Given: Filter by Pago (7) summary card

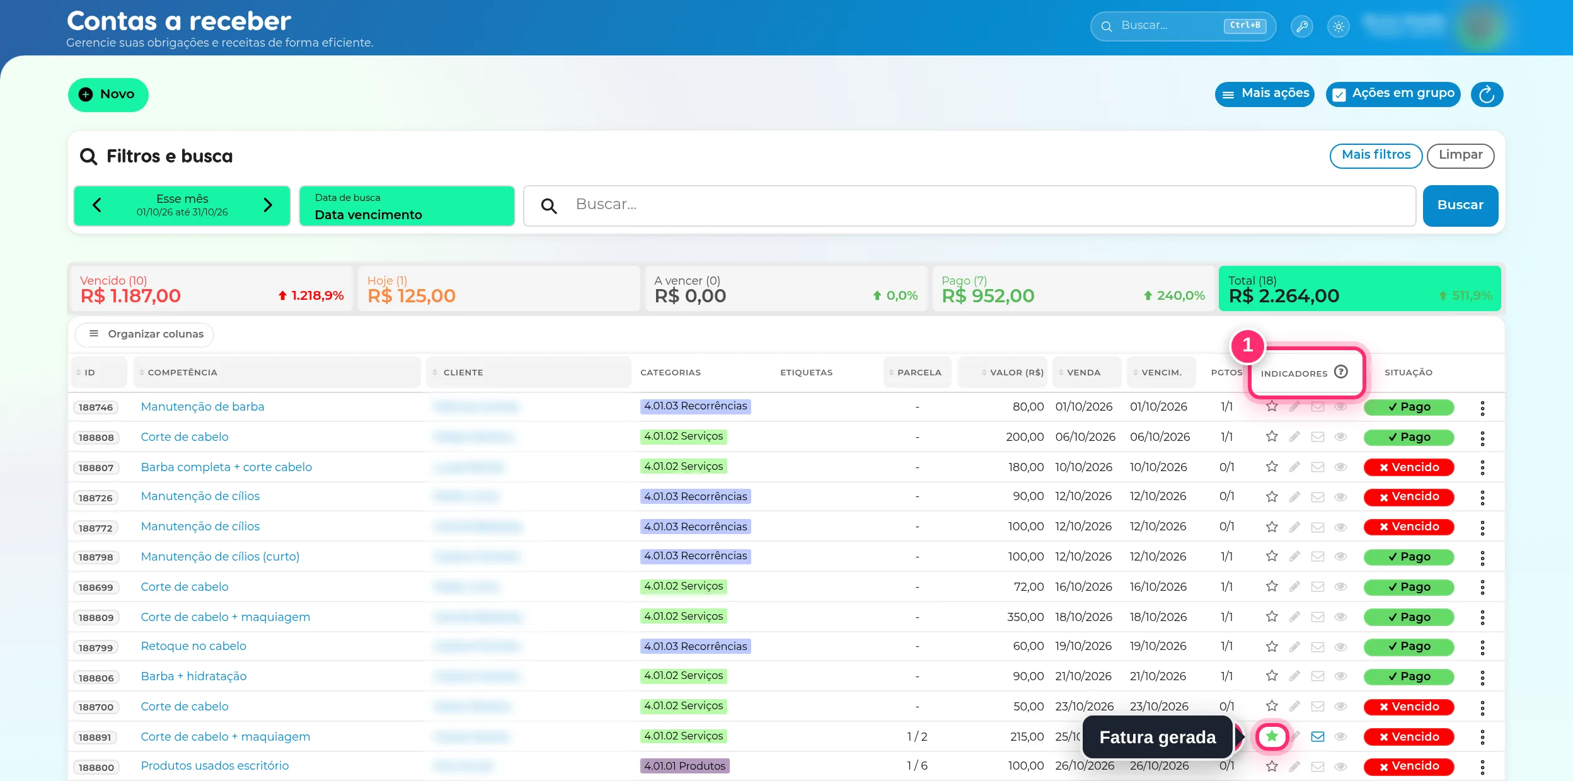Looking at the screenshot, I should point(1073,288).
